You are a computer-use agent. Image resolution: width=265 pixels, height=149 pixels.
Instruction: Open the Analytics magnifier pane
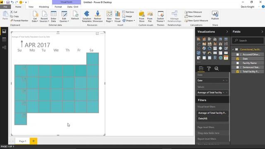tap(216, 68)
